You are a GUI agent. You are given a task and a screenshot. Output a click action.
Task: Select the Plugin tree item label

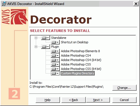[x=55, y=47]
